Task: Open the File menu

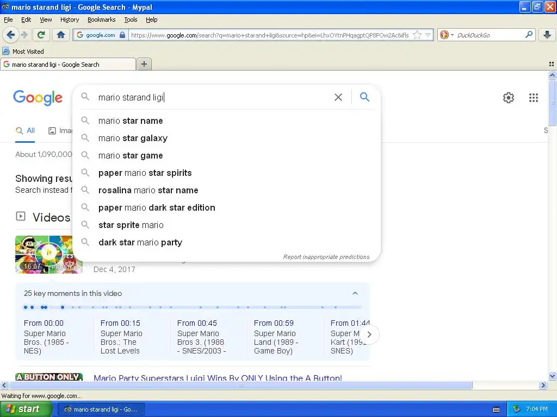Action: (8, 20)
